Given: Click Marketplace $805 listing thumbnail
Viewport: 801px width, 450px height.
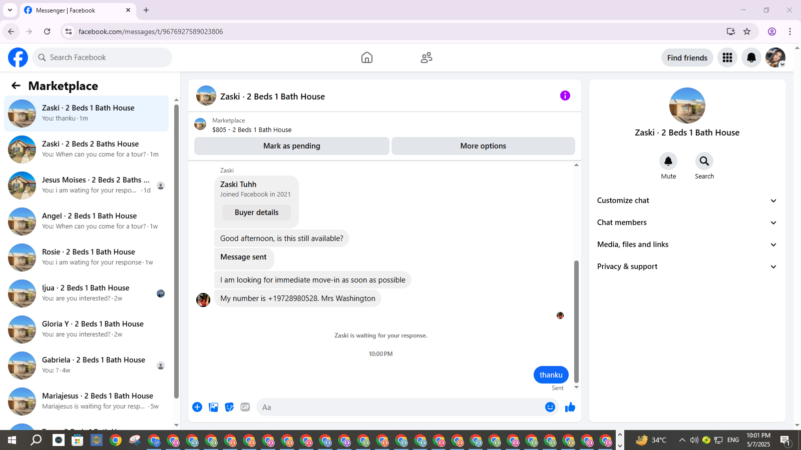Looking at the screenshot, I should pyautogui.click(x=200, y=124).
